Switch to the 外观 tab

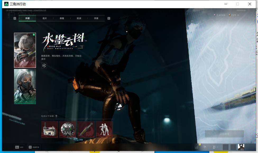(27, 18)
